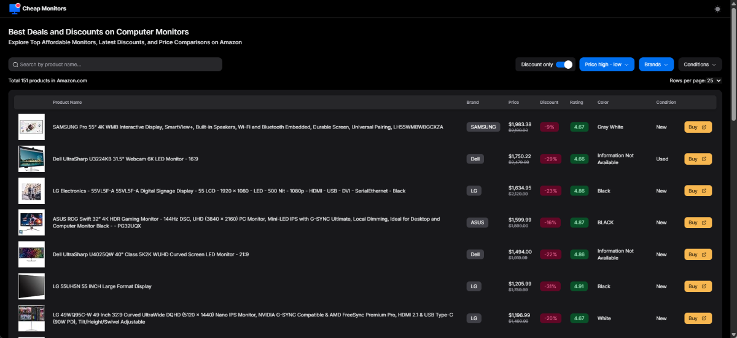Open LG 55VL5F-A product thumbnail
The width and height of the screenshot is (737, 338).
(x=31, y=191)
